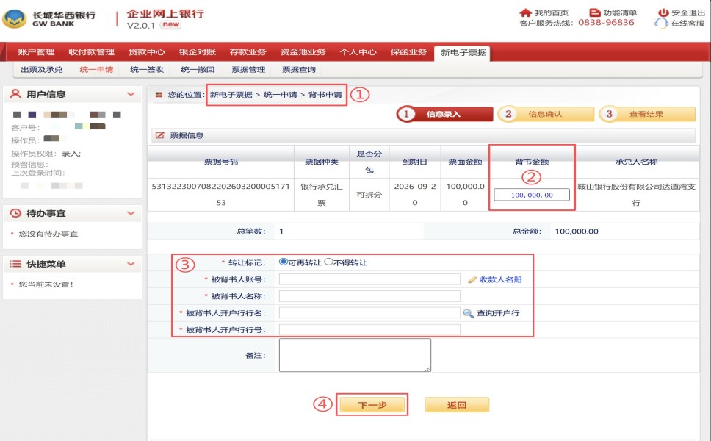
Task: Open the 功能清单 feature list icon
Action: click(595, 12)
